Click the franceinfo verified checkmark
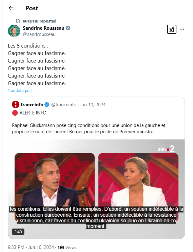Viewport: 193px width, 252px height. coord(47,104)
